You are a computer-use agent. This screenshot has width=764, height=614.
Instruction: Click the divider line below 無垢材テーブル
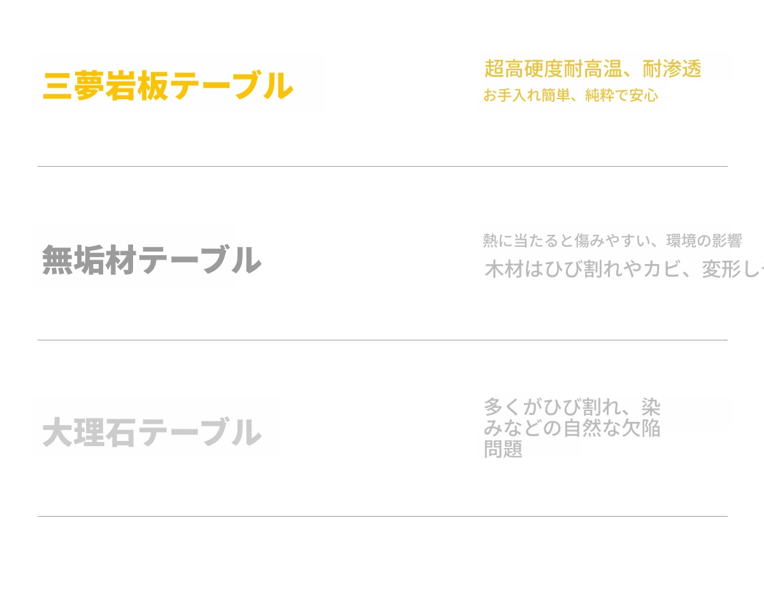pyautogui.click(x=382, y=340)
